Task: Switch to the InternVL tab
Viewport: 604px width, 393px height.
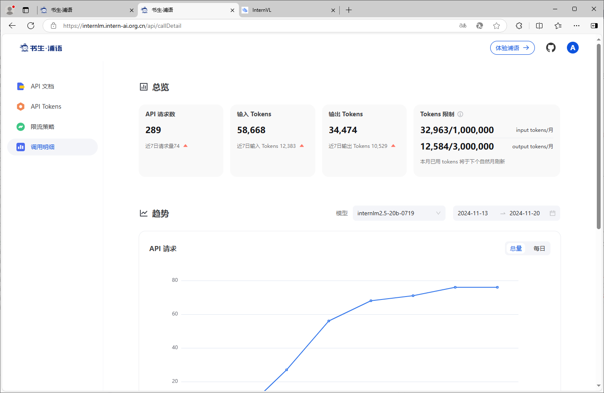Action: click(289, 10)
